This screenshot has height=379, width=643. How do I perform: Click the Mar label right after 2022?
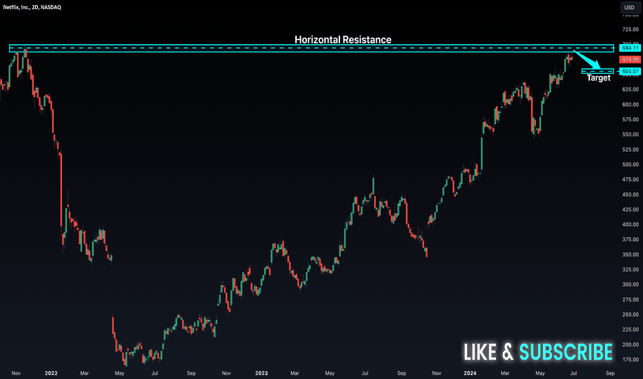84,373
